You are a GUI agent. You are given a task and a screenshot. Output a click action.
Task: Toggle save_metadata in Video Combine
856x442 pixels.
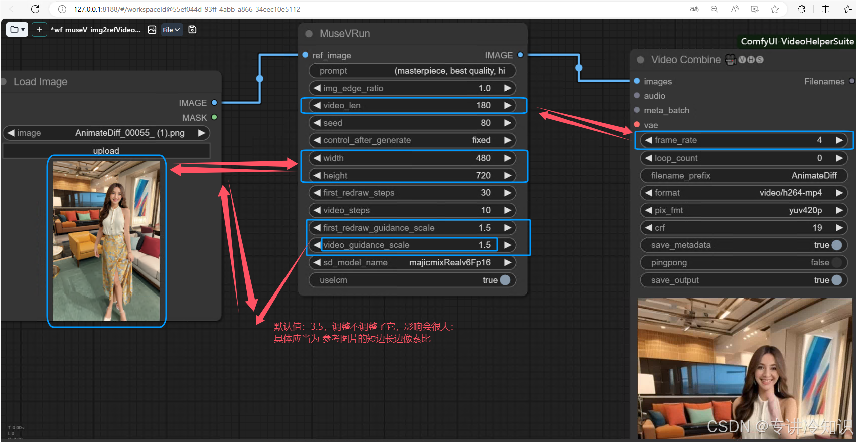tap(836, 245)
